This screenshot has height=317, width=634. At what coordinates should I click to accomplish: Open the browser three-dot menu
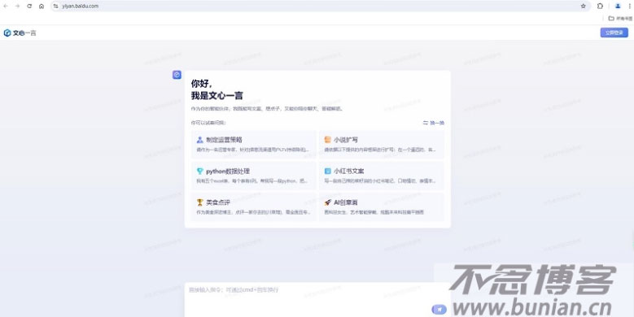coord(629,6)
